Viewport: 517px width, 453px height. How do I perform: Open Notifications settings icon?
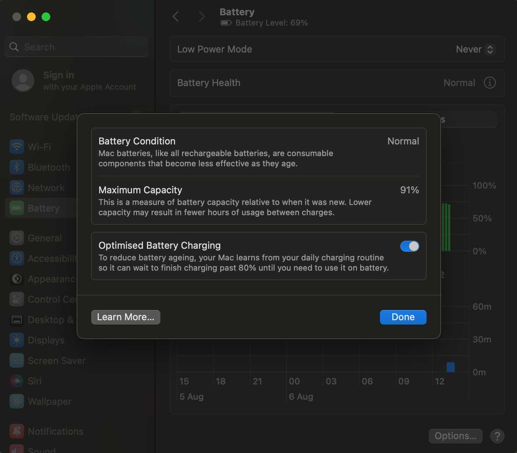(16, 431)
